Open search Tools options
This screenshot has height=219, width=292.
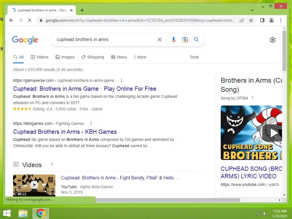194,57
